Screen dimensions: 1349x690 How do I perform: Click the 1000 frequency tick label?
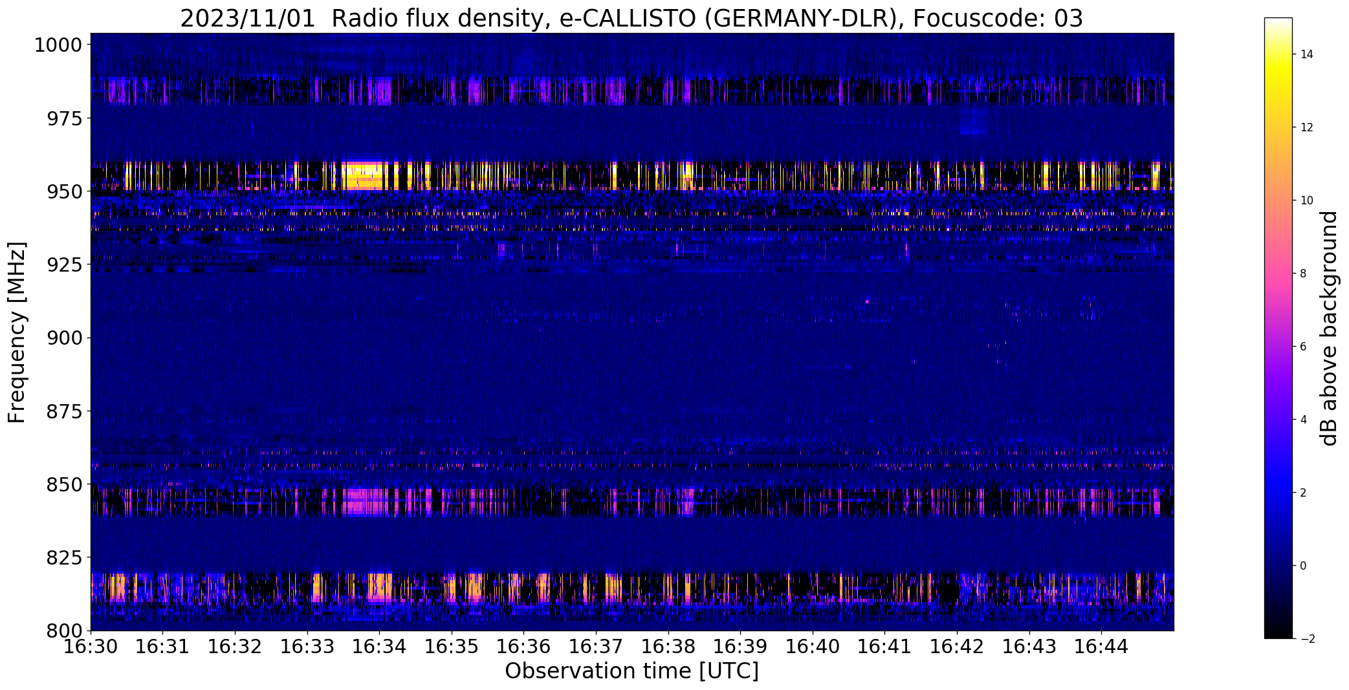coord(58,45)
